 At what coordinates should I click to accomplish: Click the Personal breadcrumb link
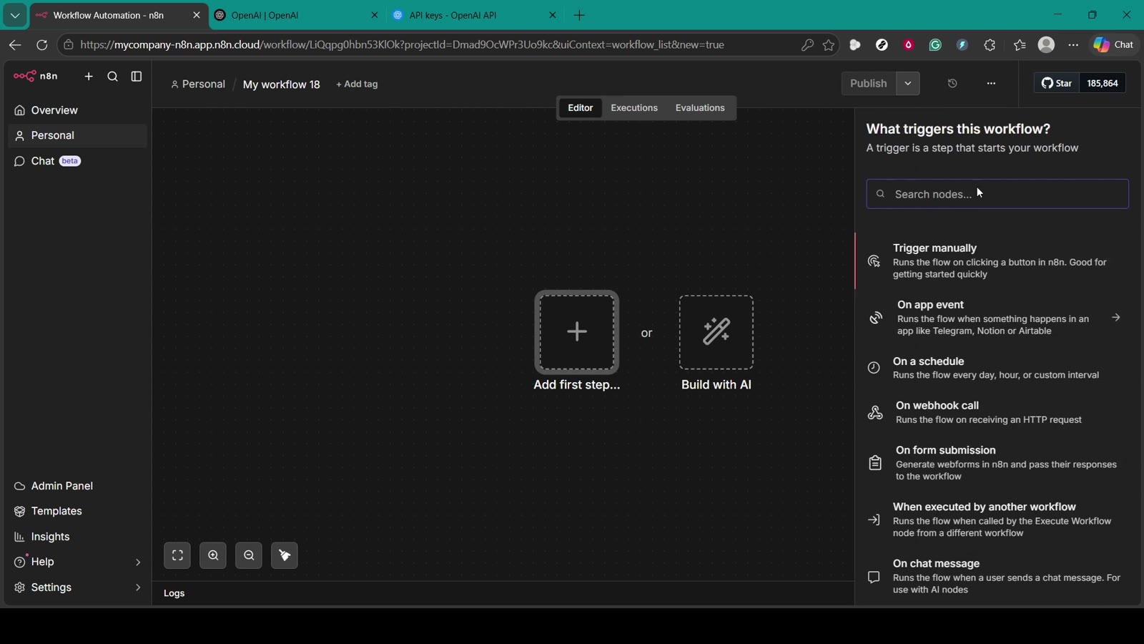198,84
